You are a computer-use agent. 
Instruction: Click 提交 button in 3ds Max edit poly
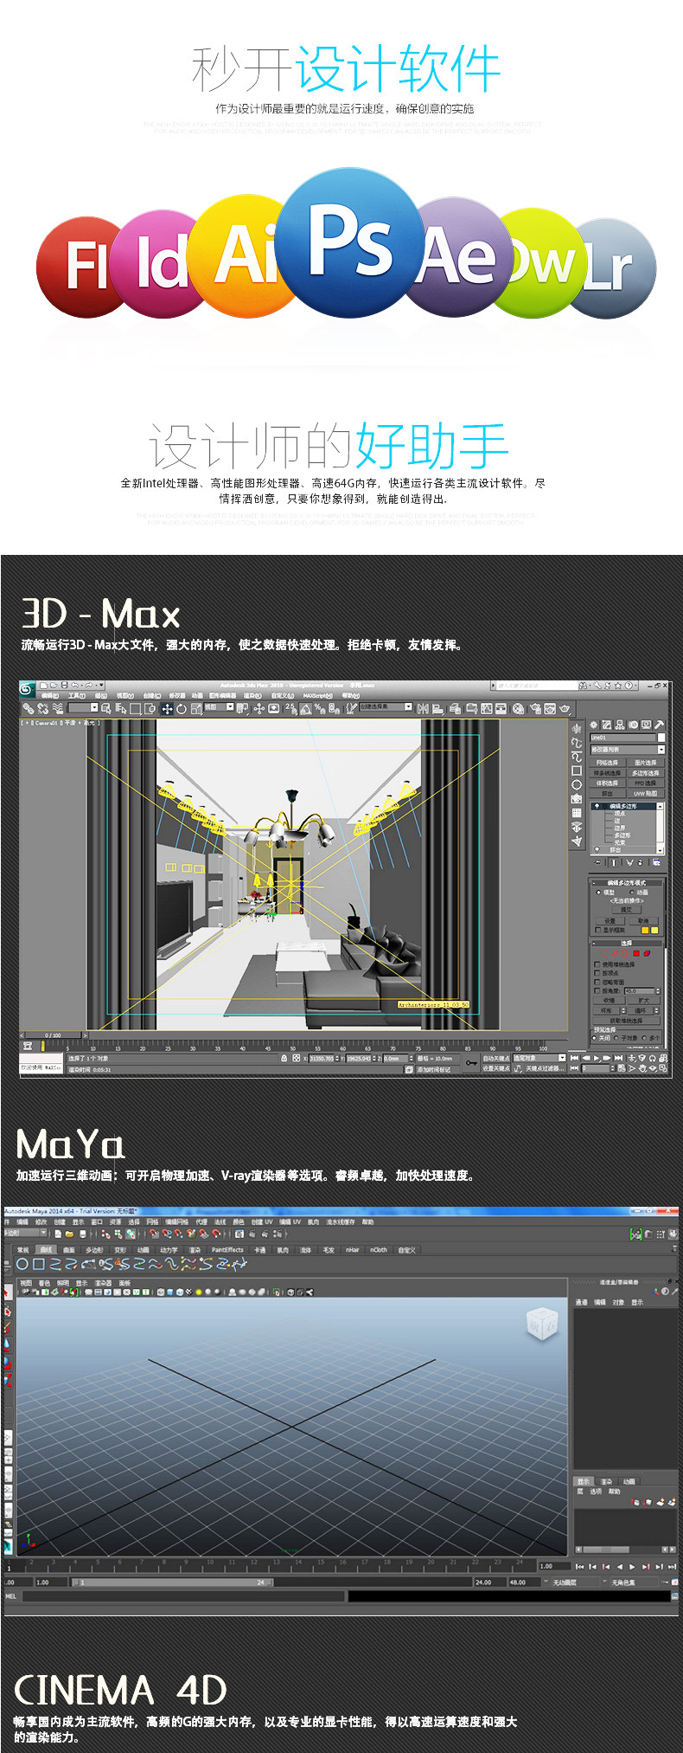tap(627, 910)
